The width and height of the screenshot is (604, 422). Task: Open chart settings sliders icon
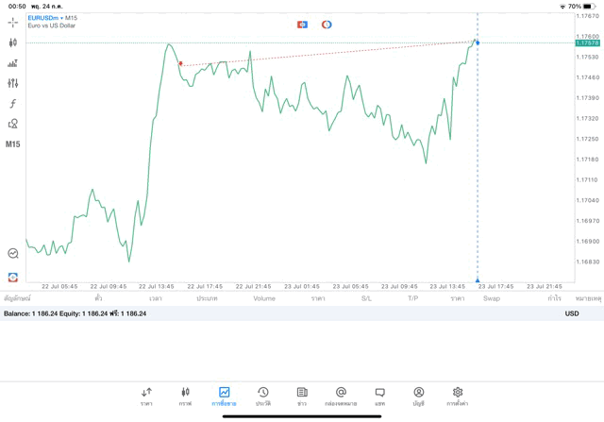point(13,83)
